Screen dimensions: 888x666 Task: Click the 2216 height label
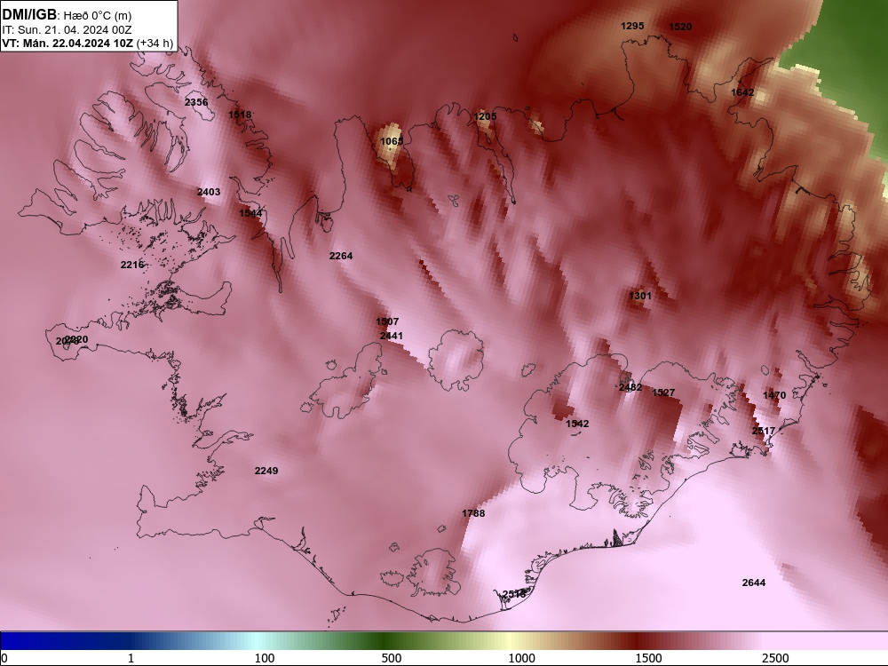(x=132, y=265)
